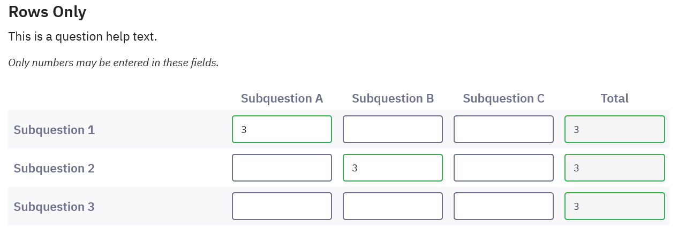678x236 pixels.
Task: Click Subquestion 1 Subquestion C input field
Action: tap(503, 129)
